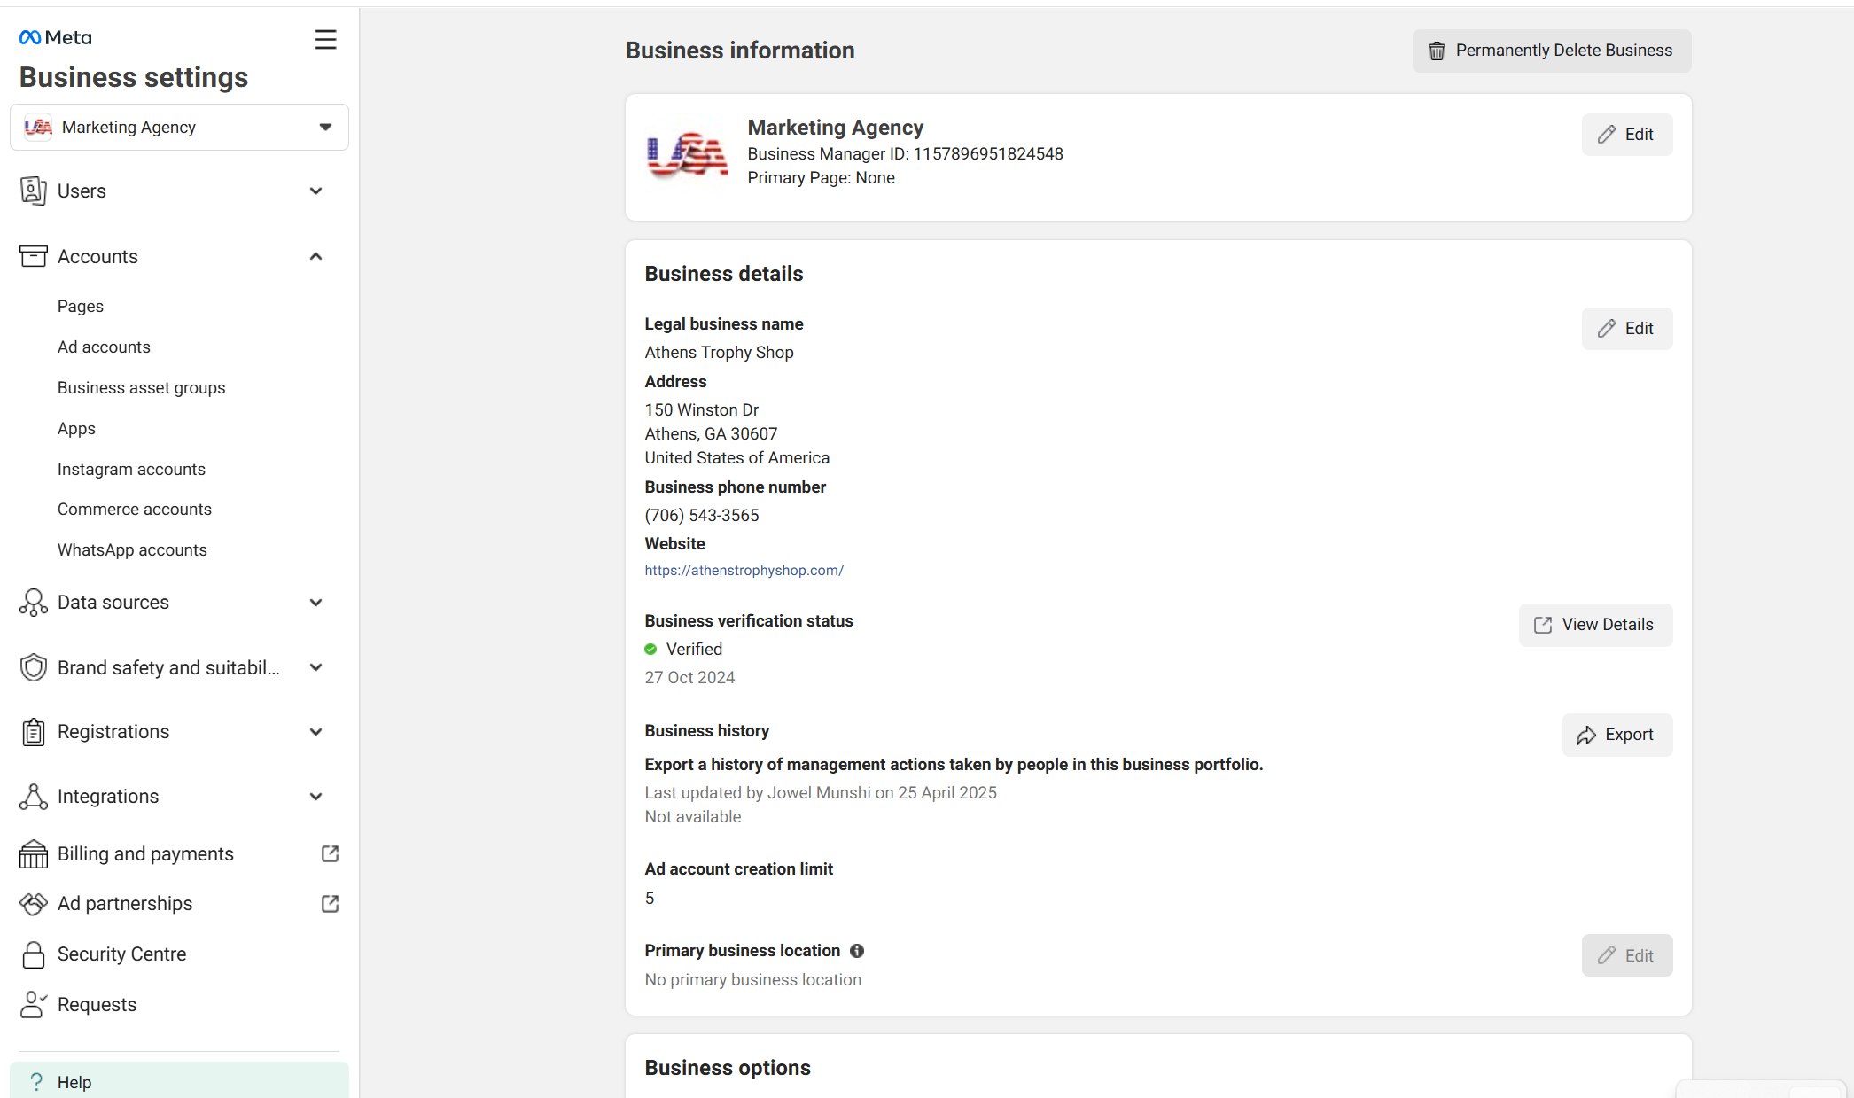This screenshot has width=1854, height=1098.
Task: Click the Ad partnerships handshake icon
Action: coord(34,904)
